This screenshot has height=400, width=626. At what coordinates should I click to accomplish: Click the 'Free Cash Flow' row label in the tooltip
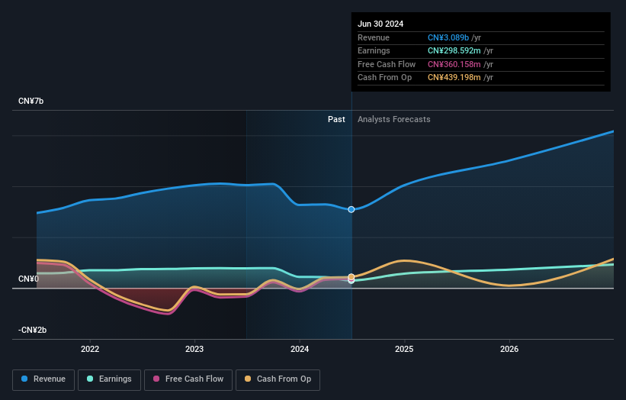(x=387, y=64)
